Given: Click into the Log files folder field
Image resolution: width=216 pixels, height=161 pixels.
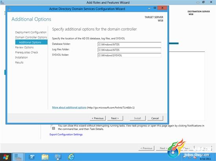Looking at the screenshot, I should click(130, 50).
